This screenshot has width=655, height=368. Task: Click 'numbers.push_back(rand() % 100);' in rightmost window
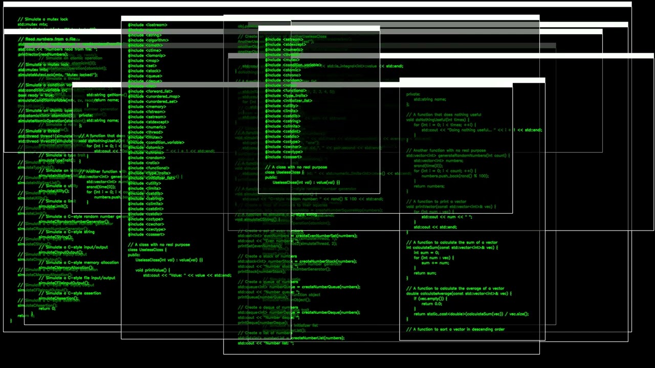click(x=455, y=176)
